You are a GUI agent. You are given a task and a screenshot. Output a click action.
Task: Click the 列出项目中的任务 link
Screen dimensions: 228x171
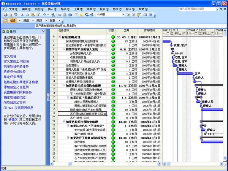[x=16, y=67]
